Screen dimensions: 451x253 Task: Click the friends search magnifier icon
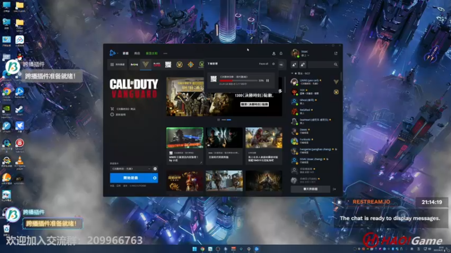[335, 65]
